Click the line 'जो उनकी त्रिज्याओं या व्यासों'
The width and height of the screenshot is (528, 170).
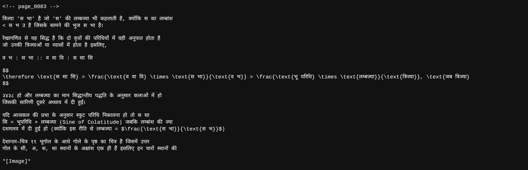(x=54, y=45)
